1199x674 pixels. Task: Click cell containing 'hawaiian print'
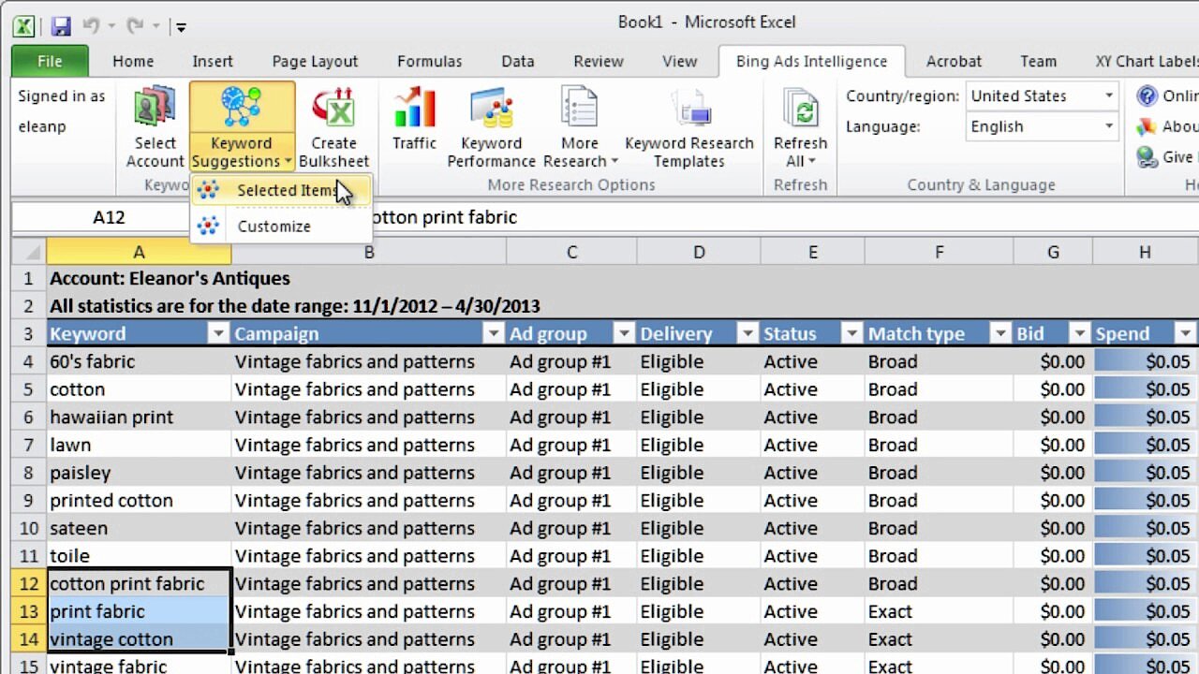(x=139, y=417)
